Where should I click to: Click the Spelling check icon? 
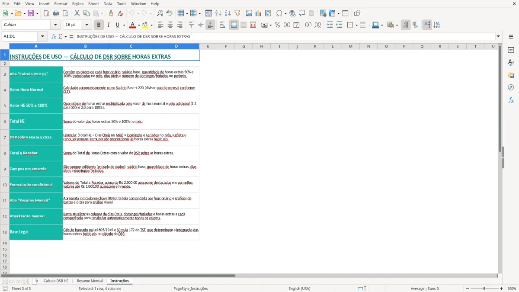pyautogui.click(x=170, y=13)
